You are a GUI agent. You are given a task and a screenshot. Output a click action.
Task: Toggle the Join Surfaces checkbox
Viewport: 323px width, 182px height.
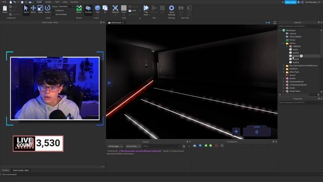[54, 15]
